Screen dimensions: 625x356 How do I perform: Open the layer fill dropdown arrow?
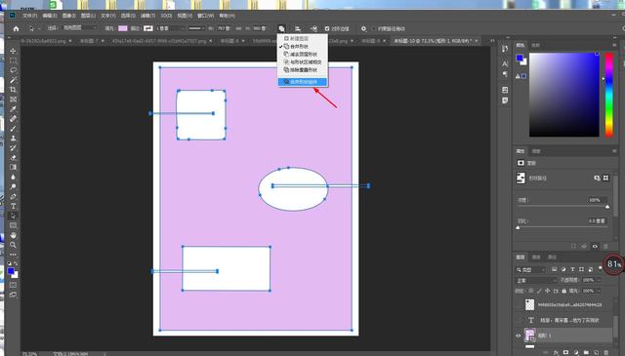(599, 291)
